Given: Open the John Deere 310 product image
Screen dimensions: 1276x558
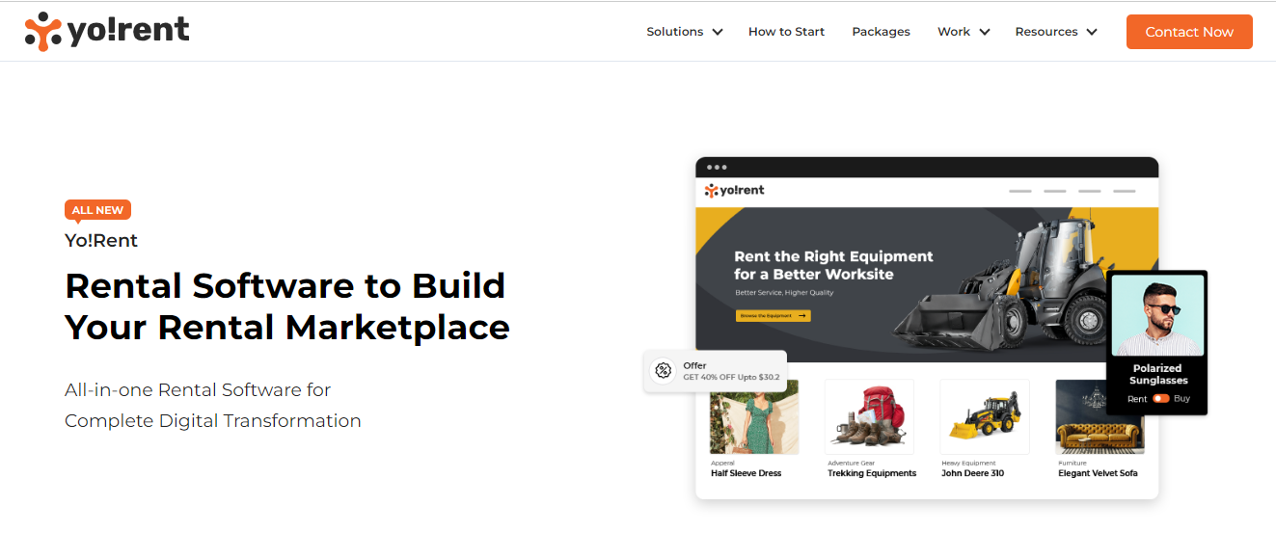Looking at the screenshot, I should [985, 416].
